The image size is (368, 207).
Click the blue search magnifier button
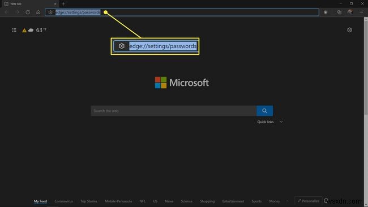264,111
